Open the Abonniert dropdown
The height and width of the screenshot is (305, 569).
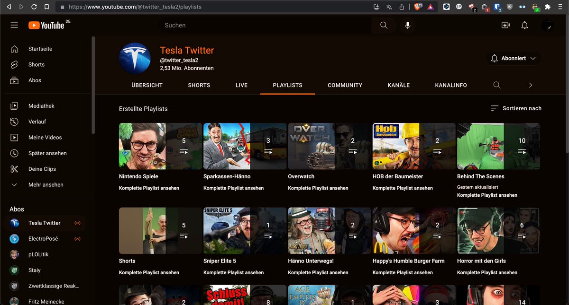(514, 58)
